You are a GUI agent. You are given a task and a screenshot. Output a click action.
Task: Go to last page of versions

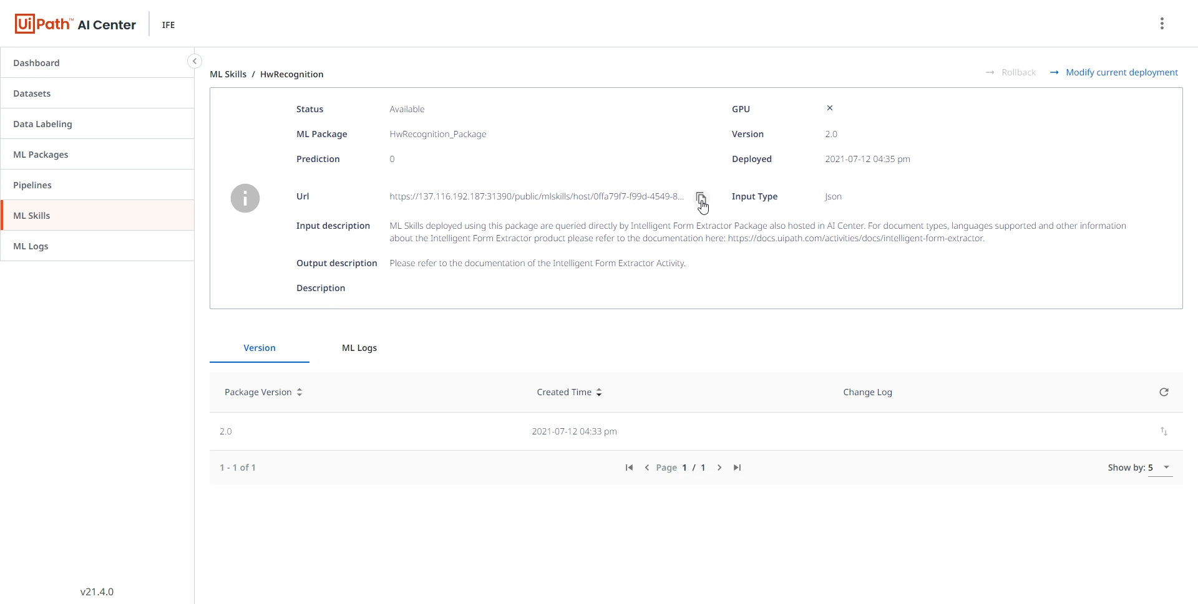click(x=737, y=467)
